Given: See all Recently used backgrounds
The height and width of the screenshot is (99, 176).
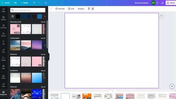Looking at the screenshot, I should [43, 22].
